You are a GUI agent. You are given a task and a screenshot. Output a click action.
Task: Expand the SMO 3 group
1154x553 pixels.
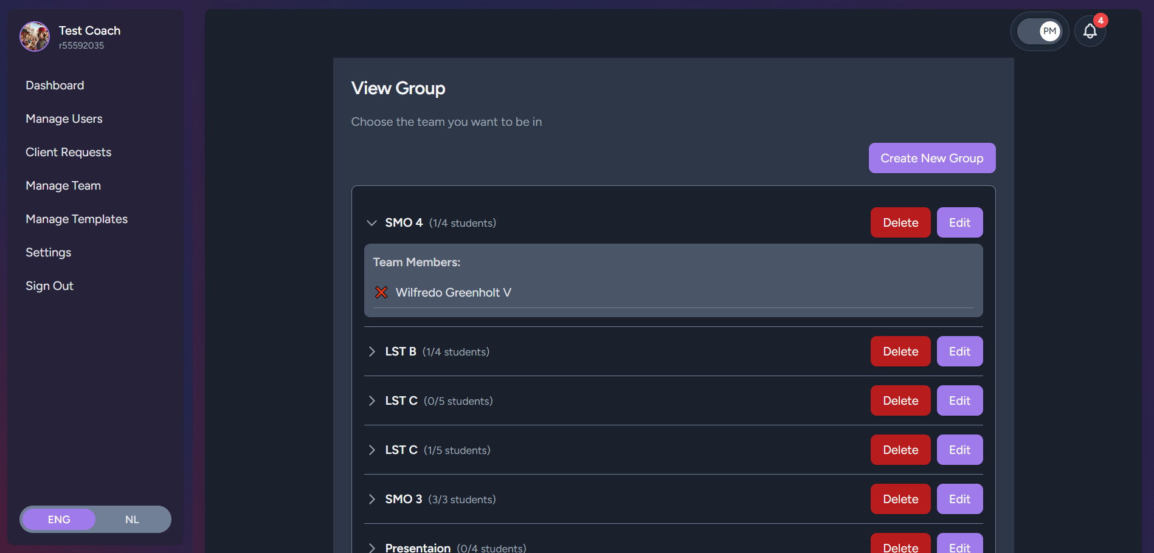tap(371, 499)
